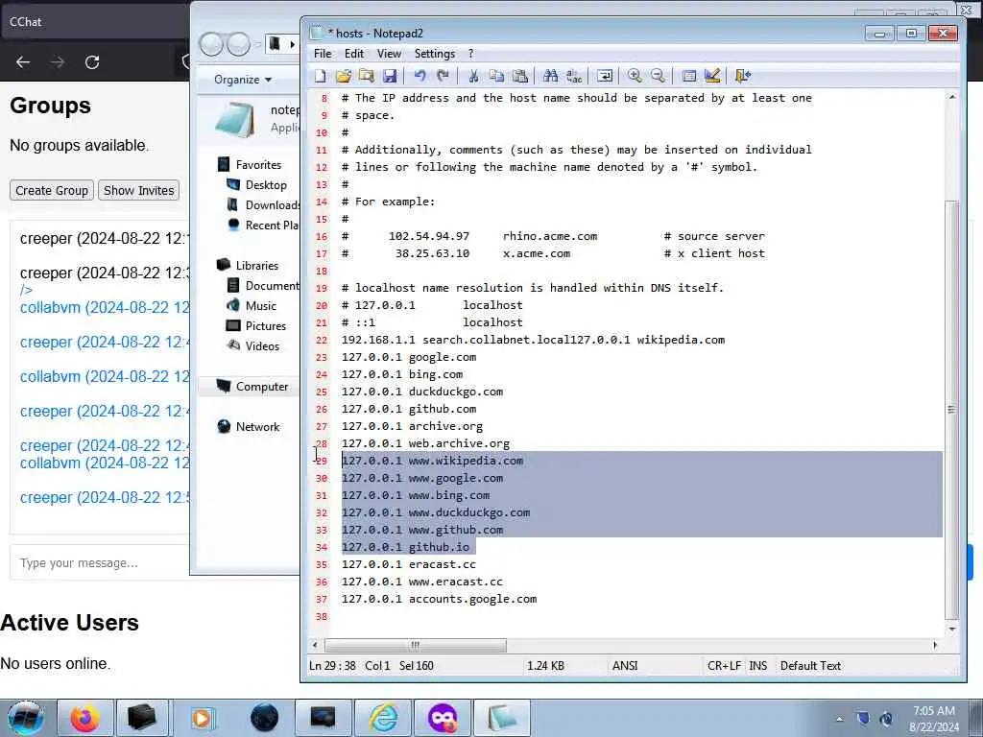Open the Edit menu in Notepad2

point(354,54)
